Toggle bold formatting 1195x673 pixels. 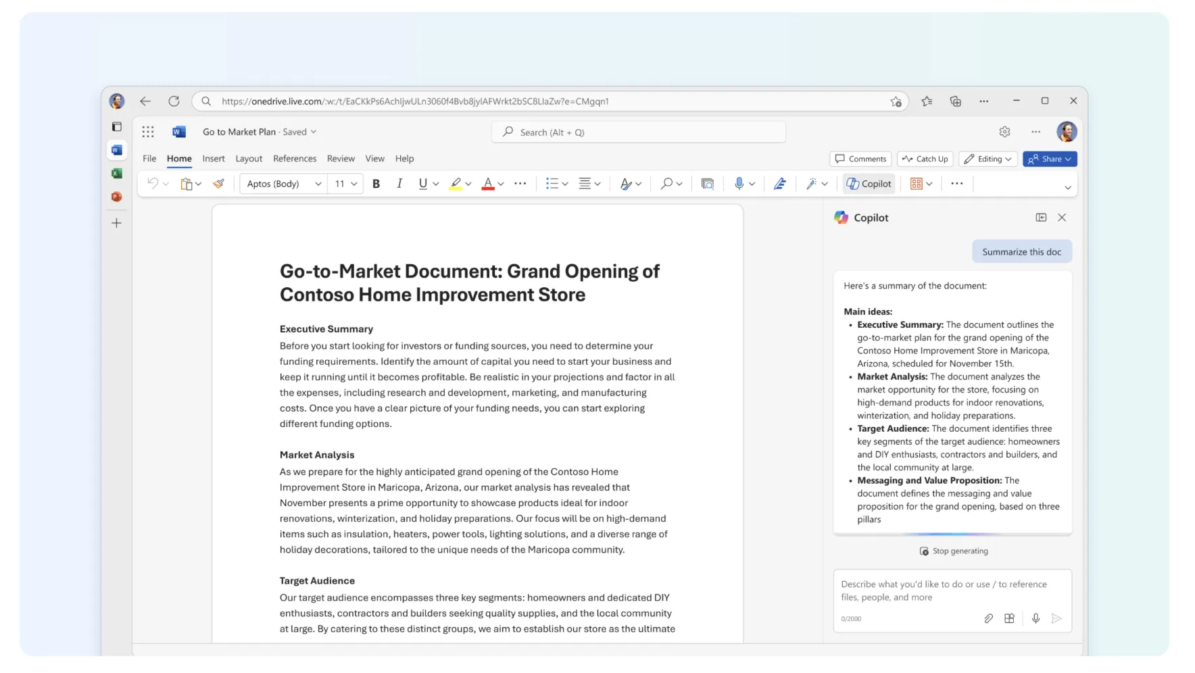376,184
